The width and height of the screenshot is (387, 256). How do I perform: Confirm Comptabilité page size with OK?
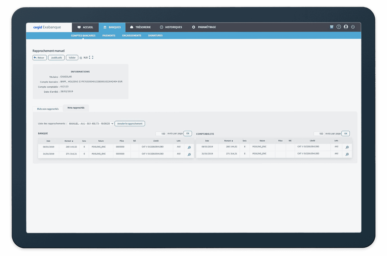(346, 134)
